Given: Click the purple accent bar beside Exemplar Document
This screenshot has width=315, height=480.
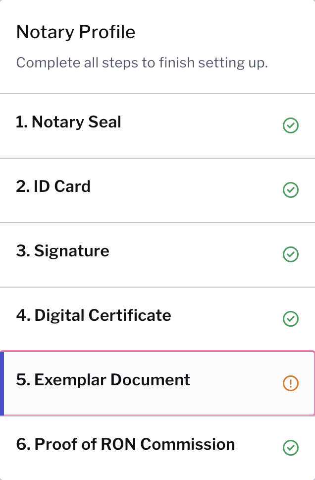Looking at the screenshot, I should [2, 383].
